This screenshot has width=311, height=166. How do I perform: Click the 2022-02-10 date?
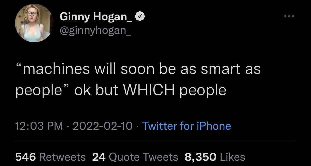(x=102, y=126)
